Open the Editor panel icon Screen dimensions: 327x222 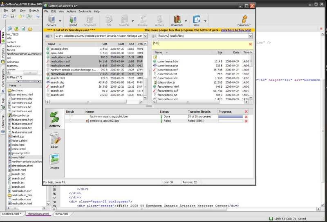[x=55, y=140]
